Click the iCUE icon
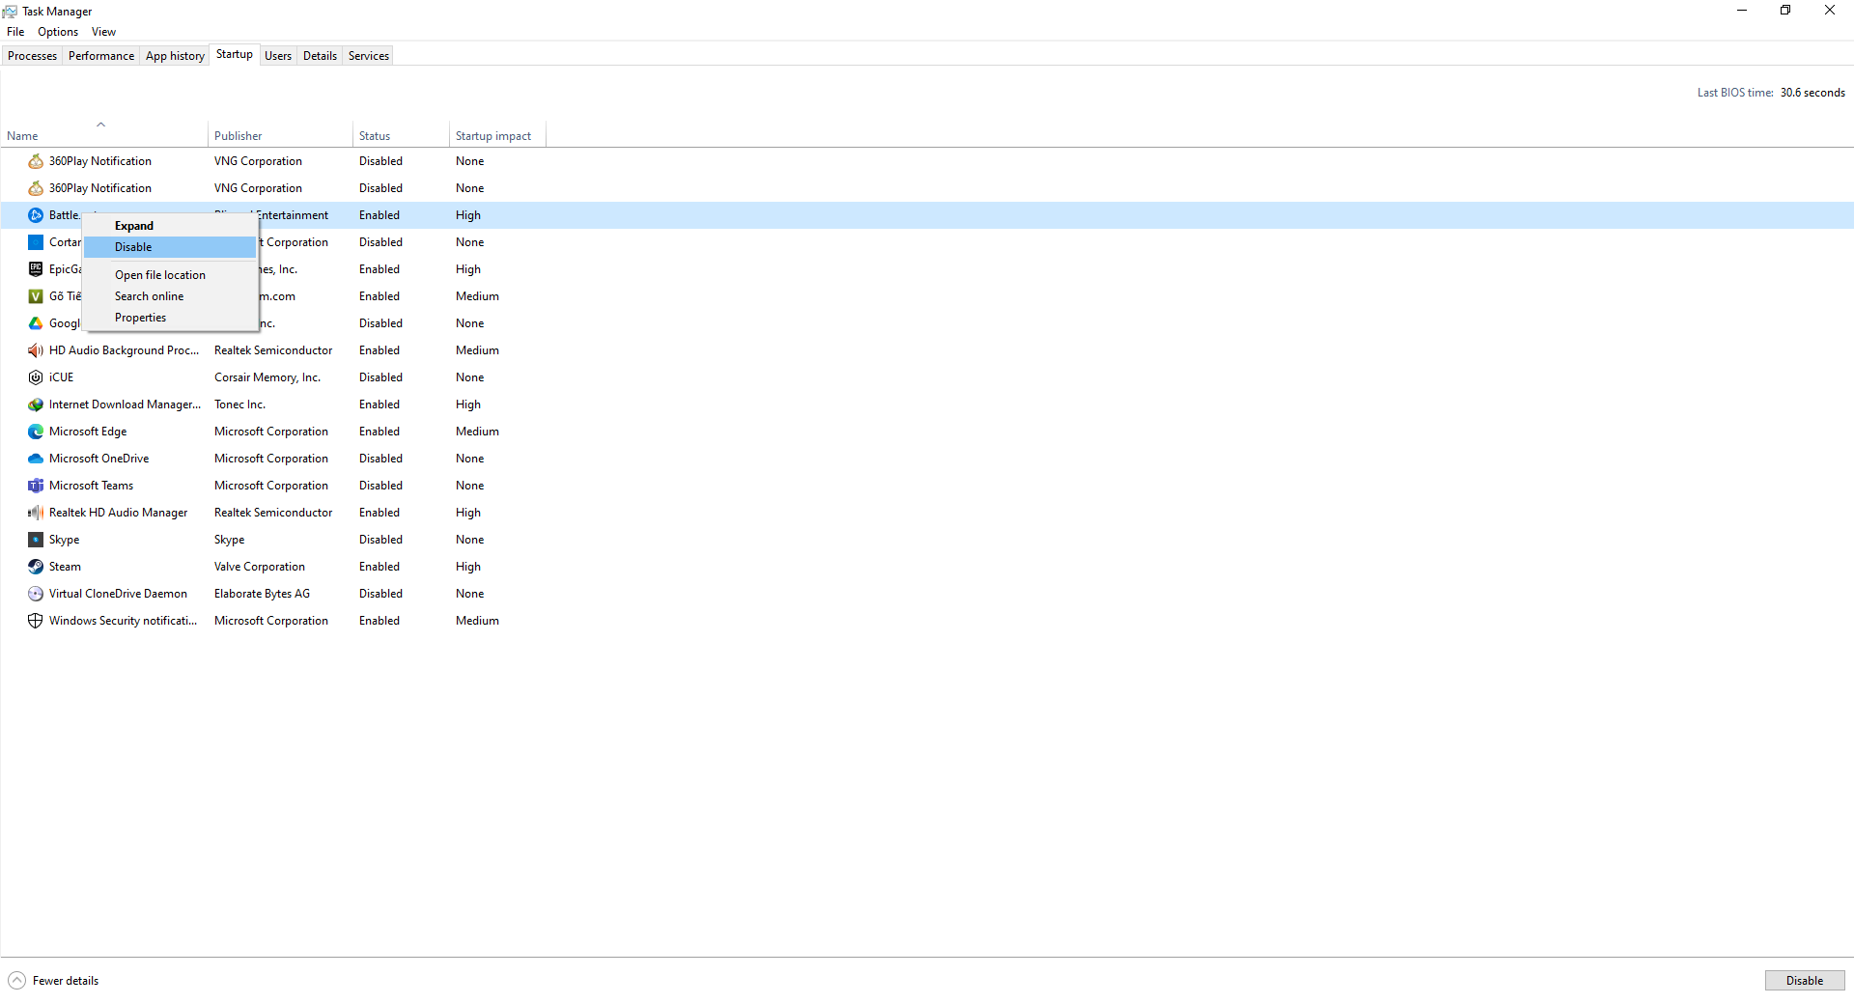 (x=36, y=377)
